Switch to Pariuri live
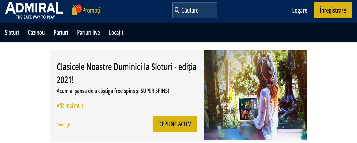 pos(88,32)
